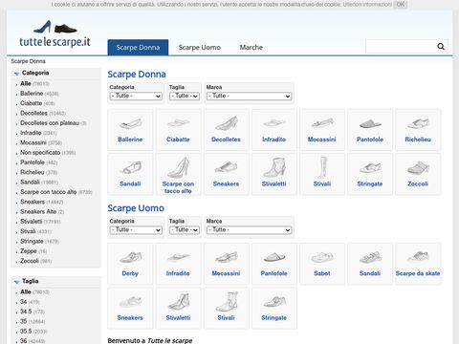Select Alle under sidebar Categoria
The height and width of the screenshot is (344, 459).
click(26, 83)
